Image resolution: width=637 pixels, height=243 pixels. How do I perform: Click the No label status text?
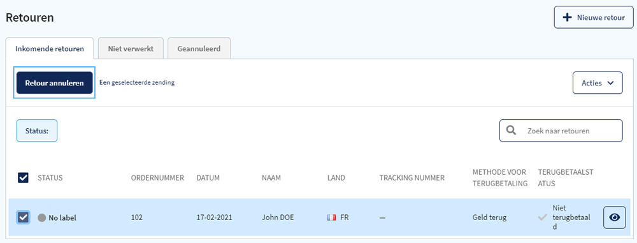click(62, 217)
